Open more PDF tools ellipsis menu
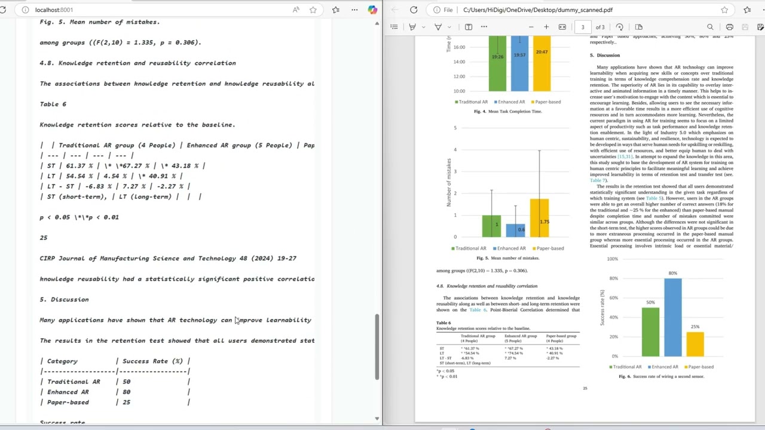The width and height of the screenshot is (765, 430). point(484,27)
